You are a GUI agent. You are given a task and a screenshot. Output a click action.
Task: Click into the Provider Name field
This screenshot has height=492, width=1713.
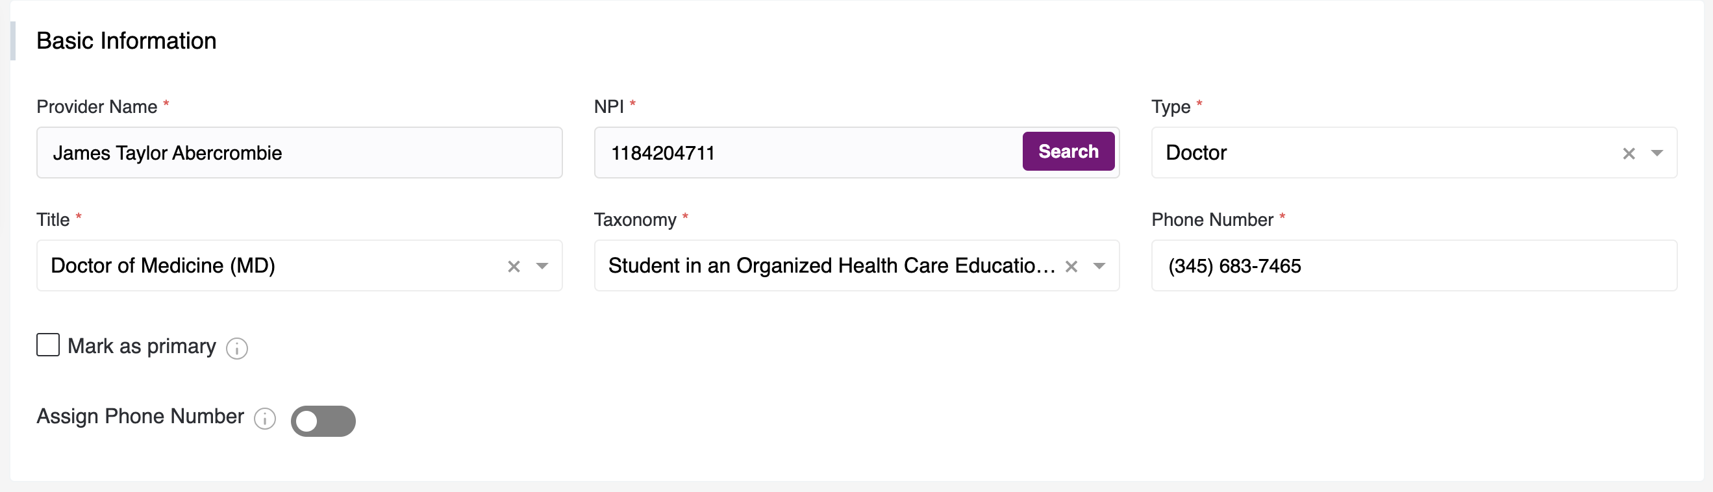click(299, 153)
